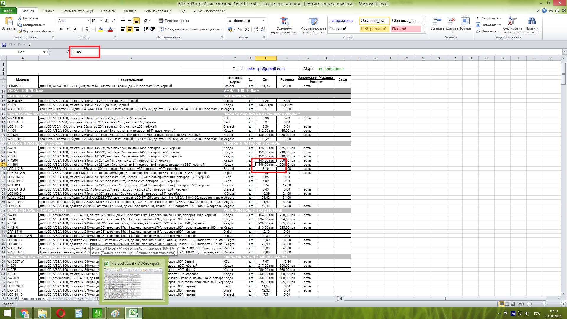Click the Clear (Очистить) eraser button
The image size is (567, 319).
click(x=487, y=31)
